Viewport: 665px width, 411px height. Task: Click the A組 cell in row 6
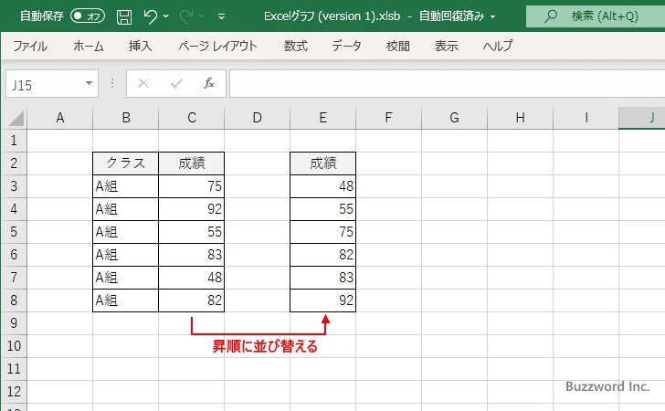125,255
